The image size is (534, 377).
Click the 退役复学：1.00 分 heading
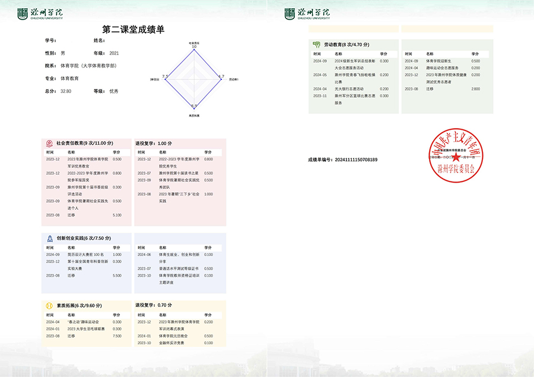154,143
